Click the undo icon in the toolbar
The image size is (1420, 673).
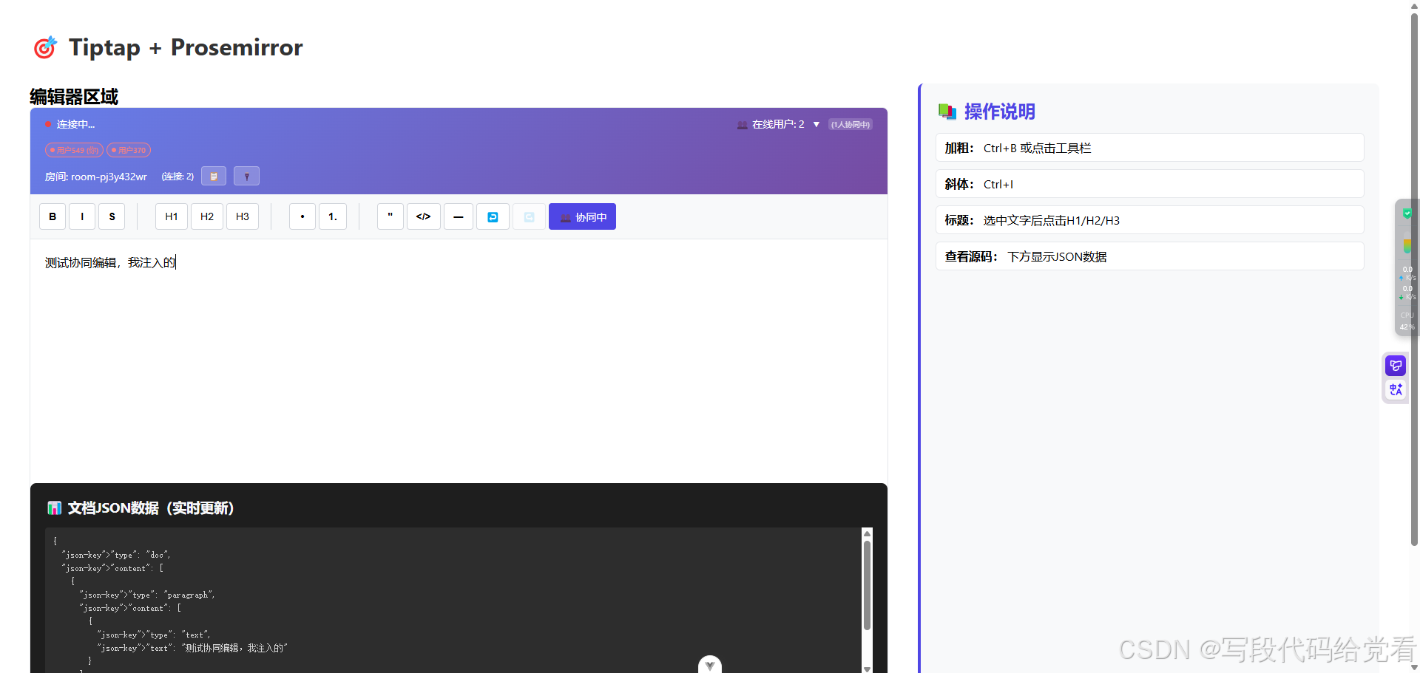(493, 216)
